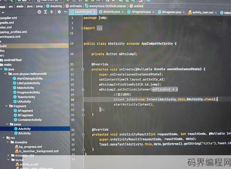Open project view dropdown arrow
The width and height of the screenshot is (231, 169).
tap(3, 13)
